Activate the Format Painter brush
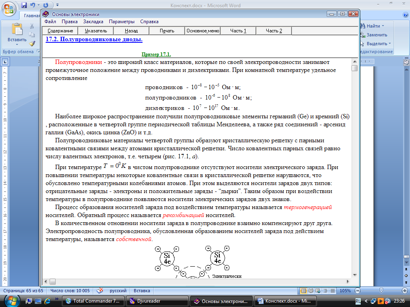The width and height of the screenshot is (410, 307). pos(32,43)
